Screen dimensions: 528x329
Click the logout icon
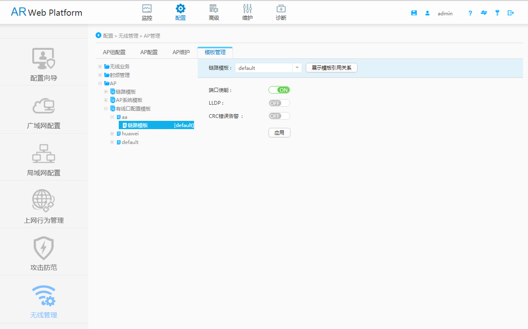tap(511, 13)
